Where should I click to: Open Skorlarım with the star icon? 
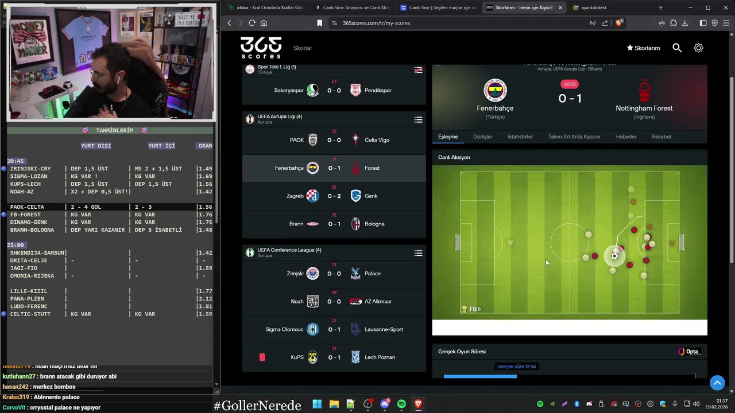[x=643, y=48]
